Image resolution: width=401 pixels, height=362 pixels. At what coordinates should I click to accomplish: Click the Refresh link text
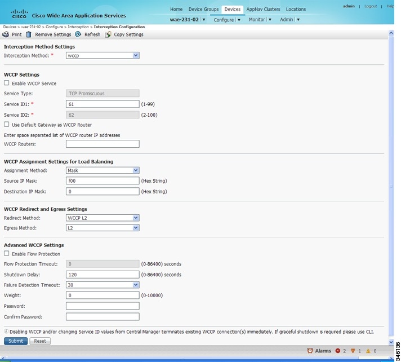pos(92,34)
